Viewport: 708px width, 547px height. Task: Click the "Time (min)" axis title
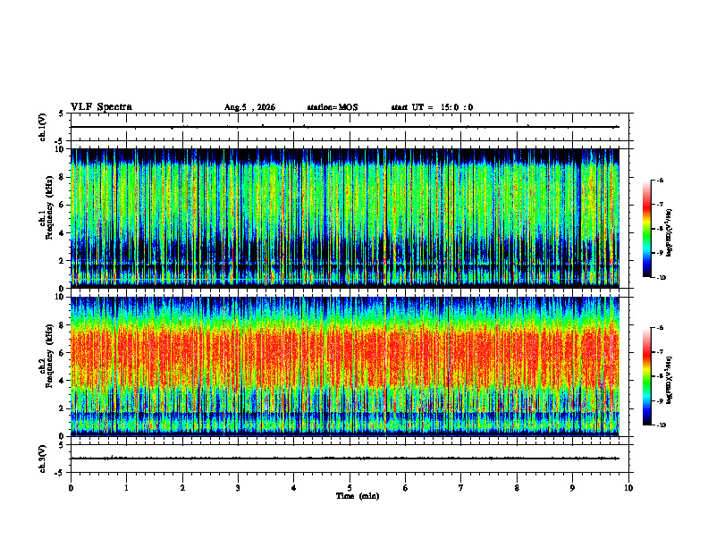(x=358, y=496)
